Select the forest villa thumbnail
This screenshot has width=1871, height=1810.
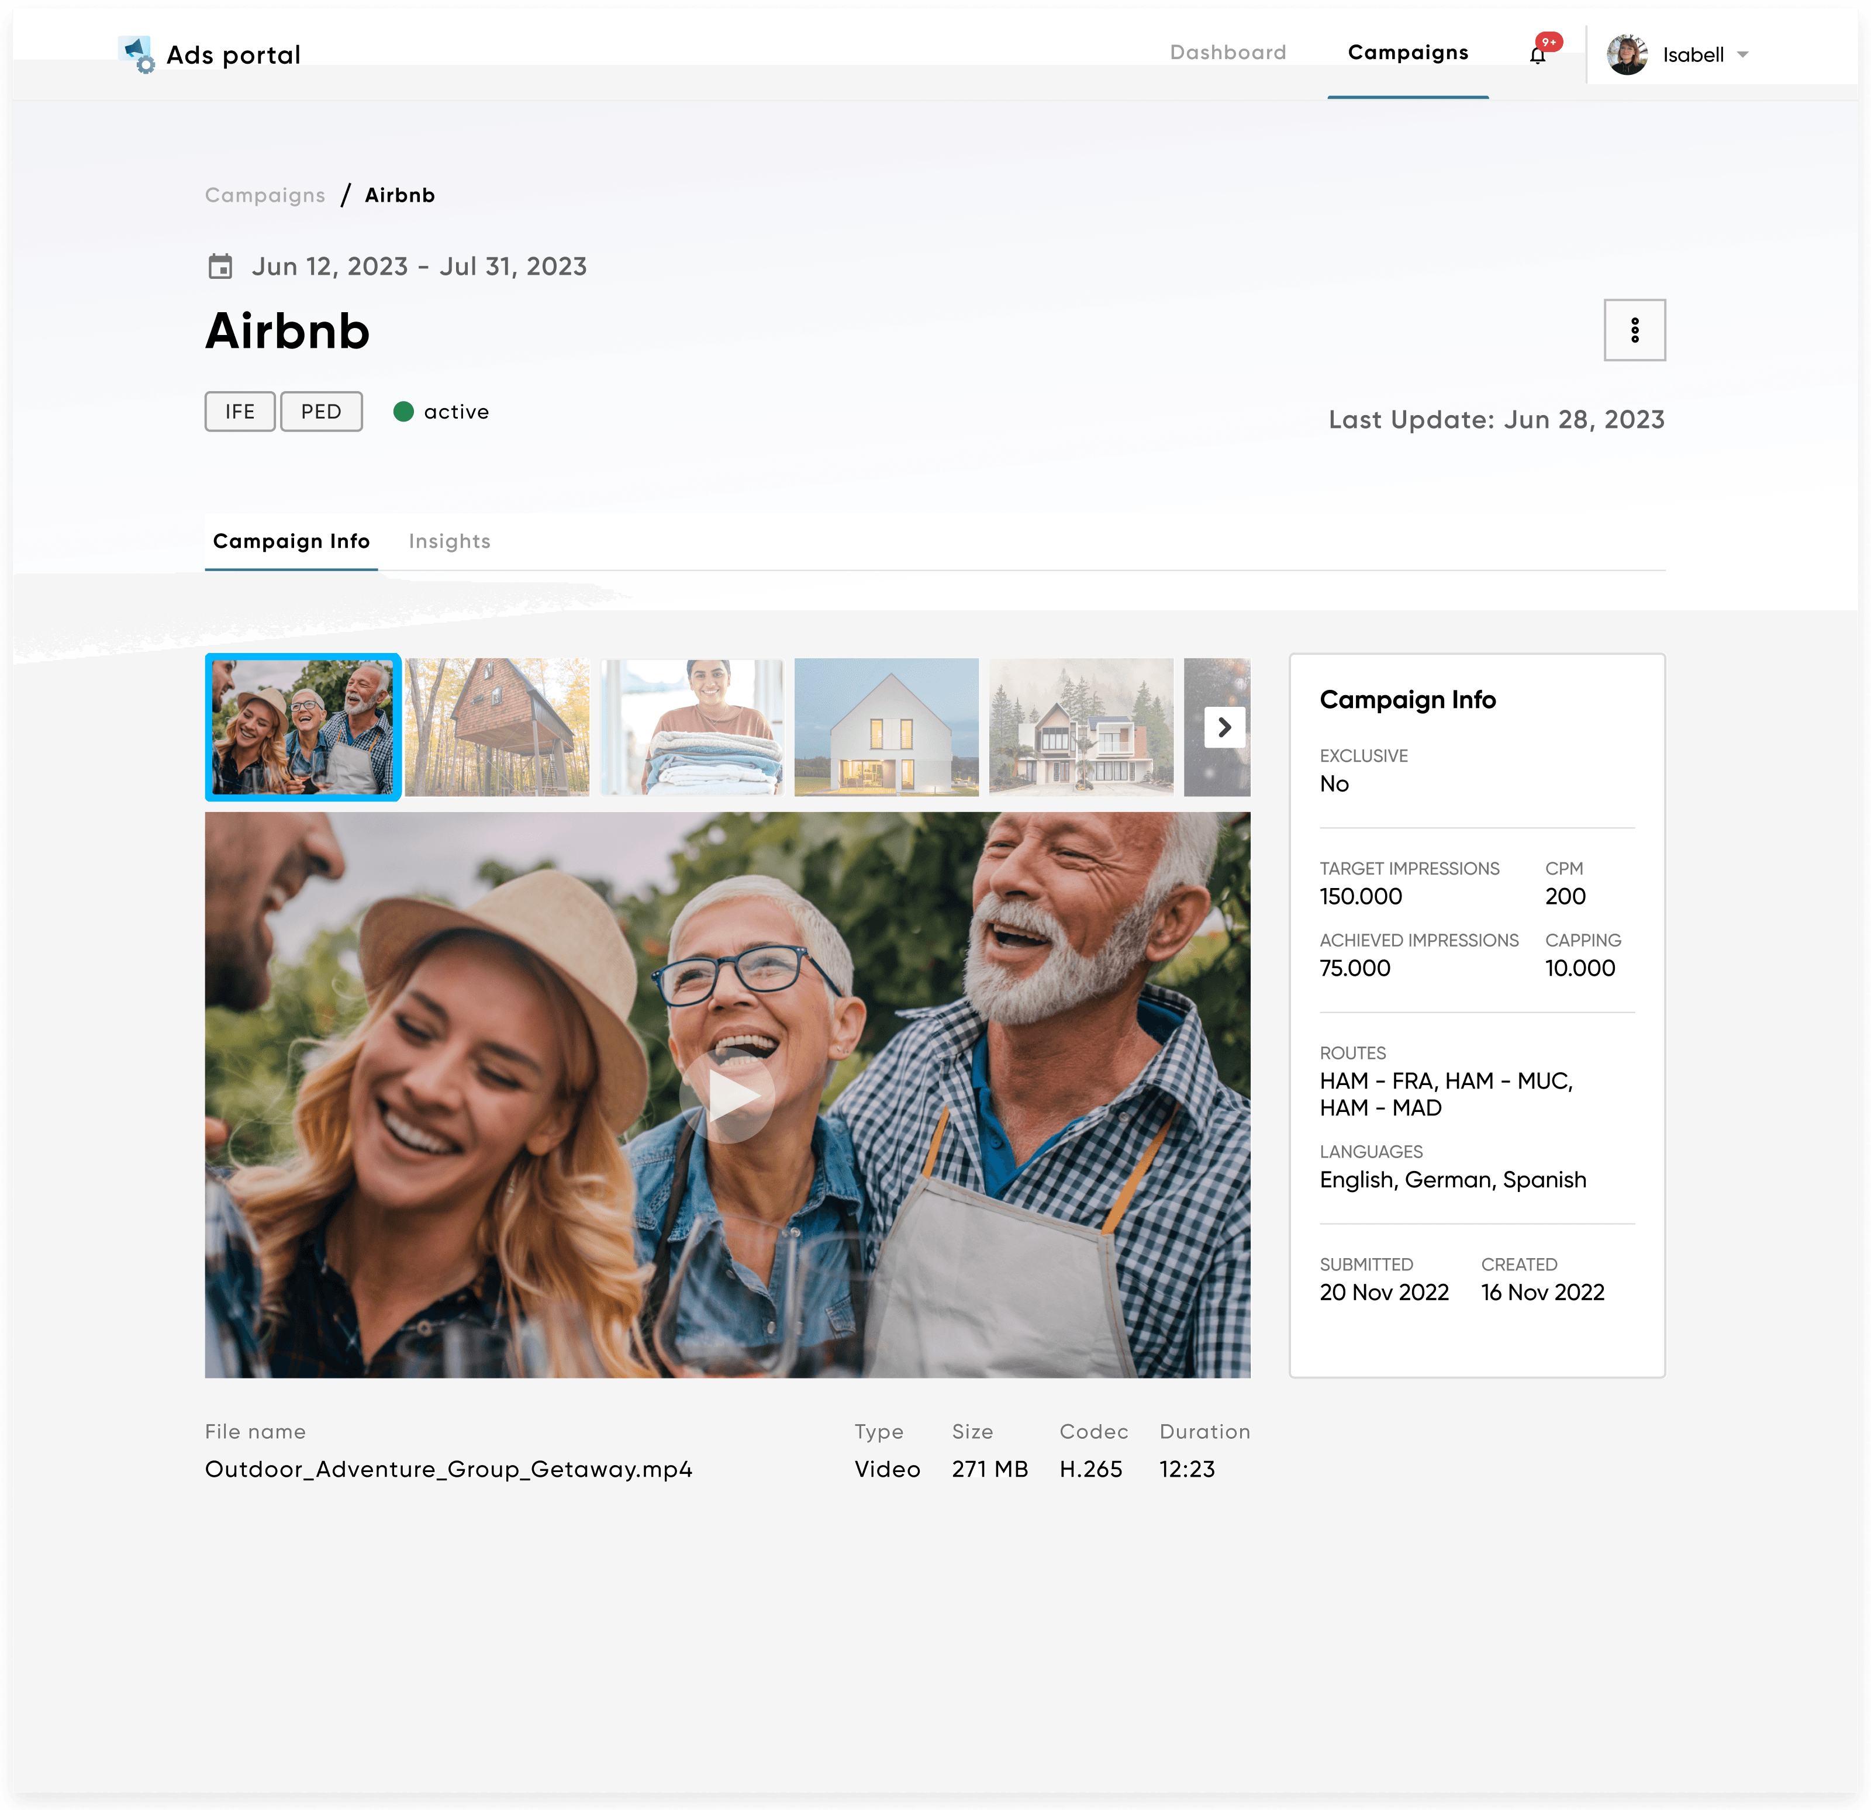tap(1081, 727)
